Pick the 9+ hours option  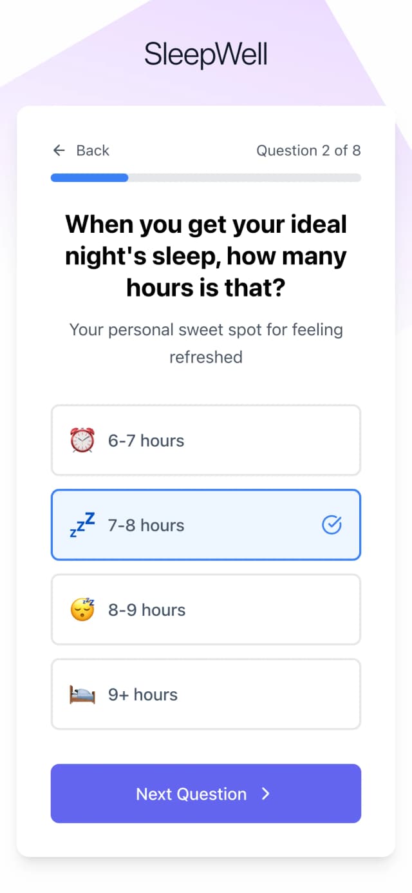tap(205, 694)
